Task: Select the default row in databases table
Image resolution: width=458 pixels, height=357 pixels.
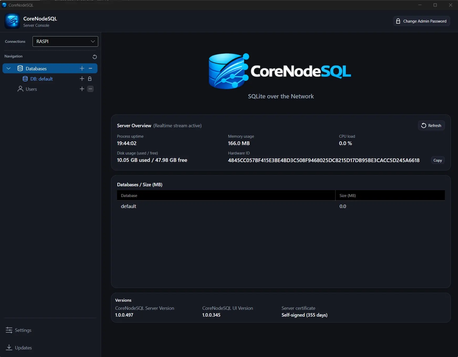Action: pyautogui.click(x=281, y=206)
